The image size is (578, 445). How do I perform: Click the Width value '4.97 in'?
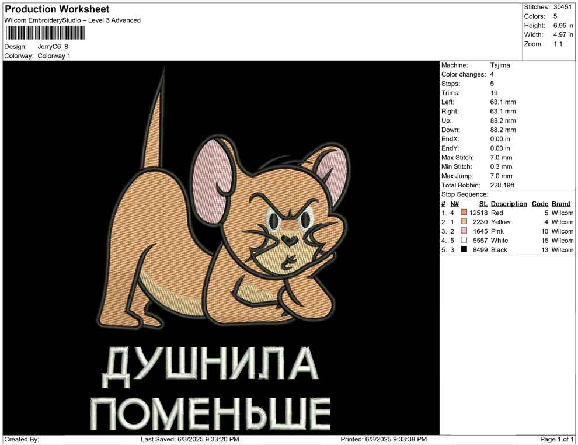563,34
